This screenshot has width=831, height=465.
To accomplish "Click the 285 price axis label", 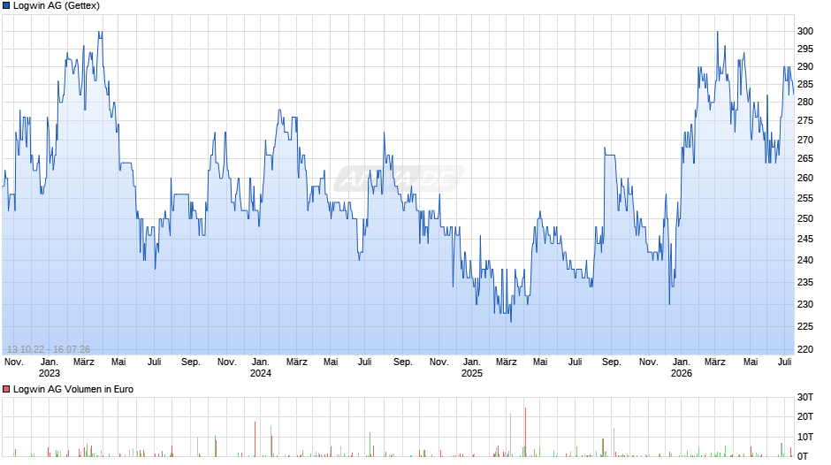I will (805, 84).
